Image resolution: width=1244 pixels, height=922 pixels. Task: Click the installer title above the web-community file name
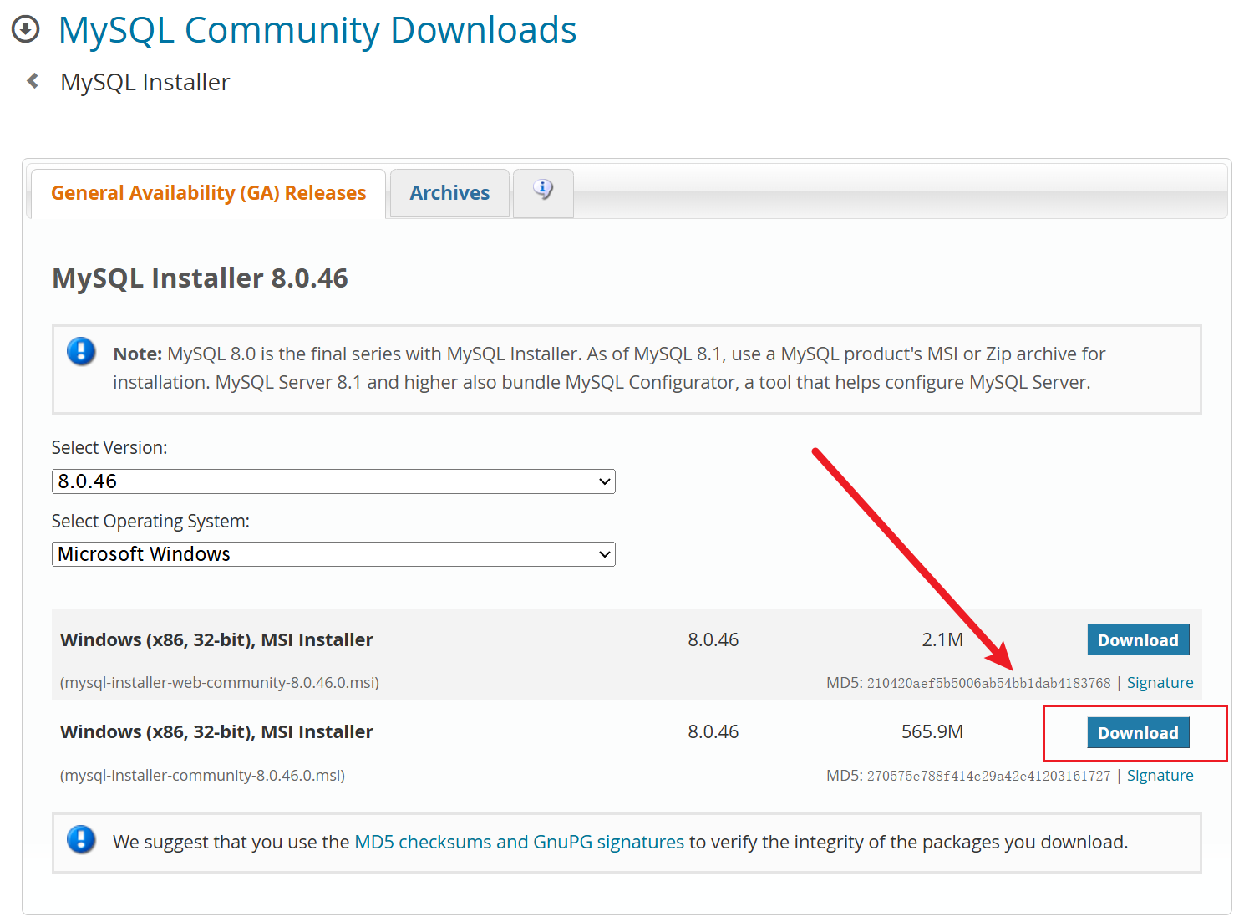pyautogui.click(x=216, y=639)
